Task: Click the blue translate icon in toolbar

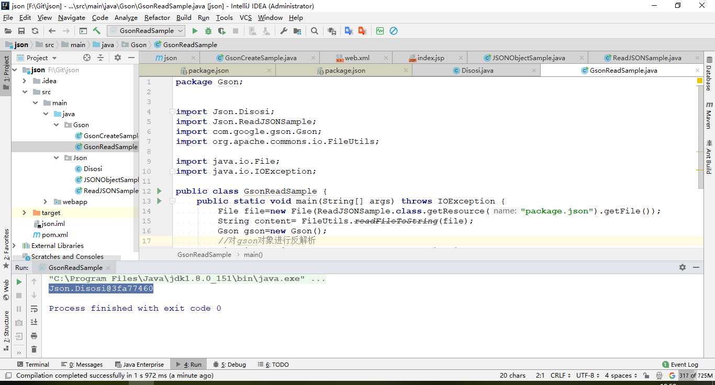Action: pyautogui.click(x=349, y=31)
